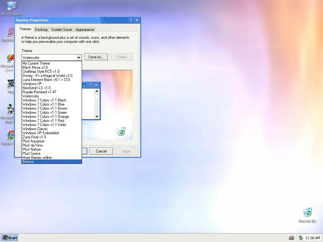Click the Display Properties help question-mark icon
323x242 pixels.
point(131,20)
